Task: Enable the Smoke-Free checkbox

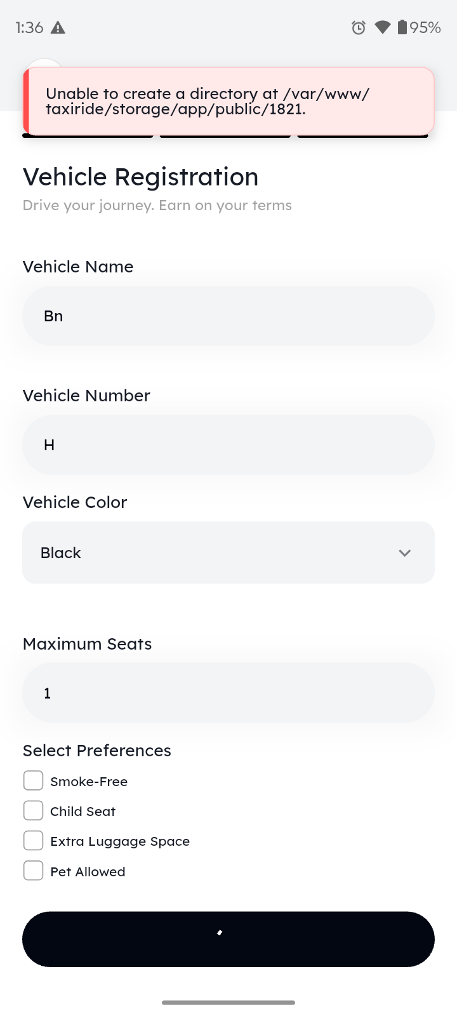Action: click(x=33, y=781)
